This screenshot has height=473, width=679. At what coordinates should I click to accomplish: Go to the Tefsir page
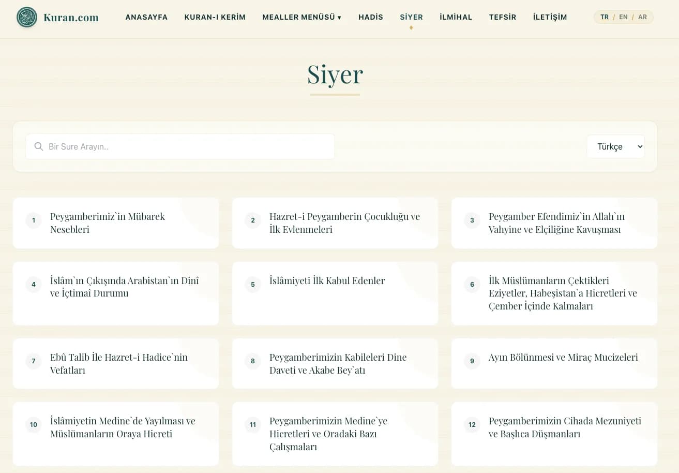pos(503,17)
